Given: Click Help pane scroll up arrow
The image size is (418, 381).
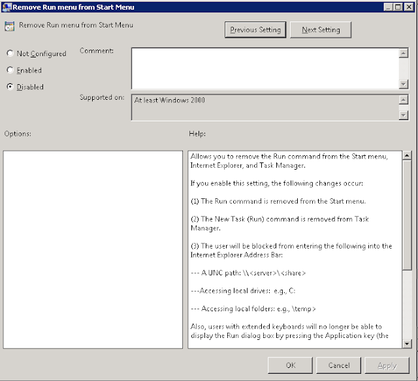Looking at the screenshot, I should point(407,155).
